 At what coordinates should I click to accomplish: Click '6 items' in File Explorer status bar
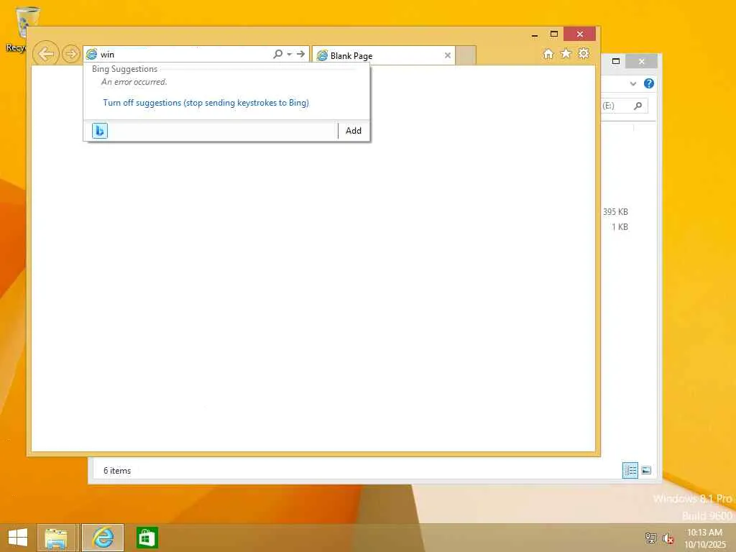117,471
